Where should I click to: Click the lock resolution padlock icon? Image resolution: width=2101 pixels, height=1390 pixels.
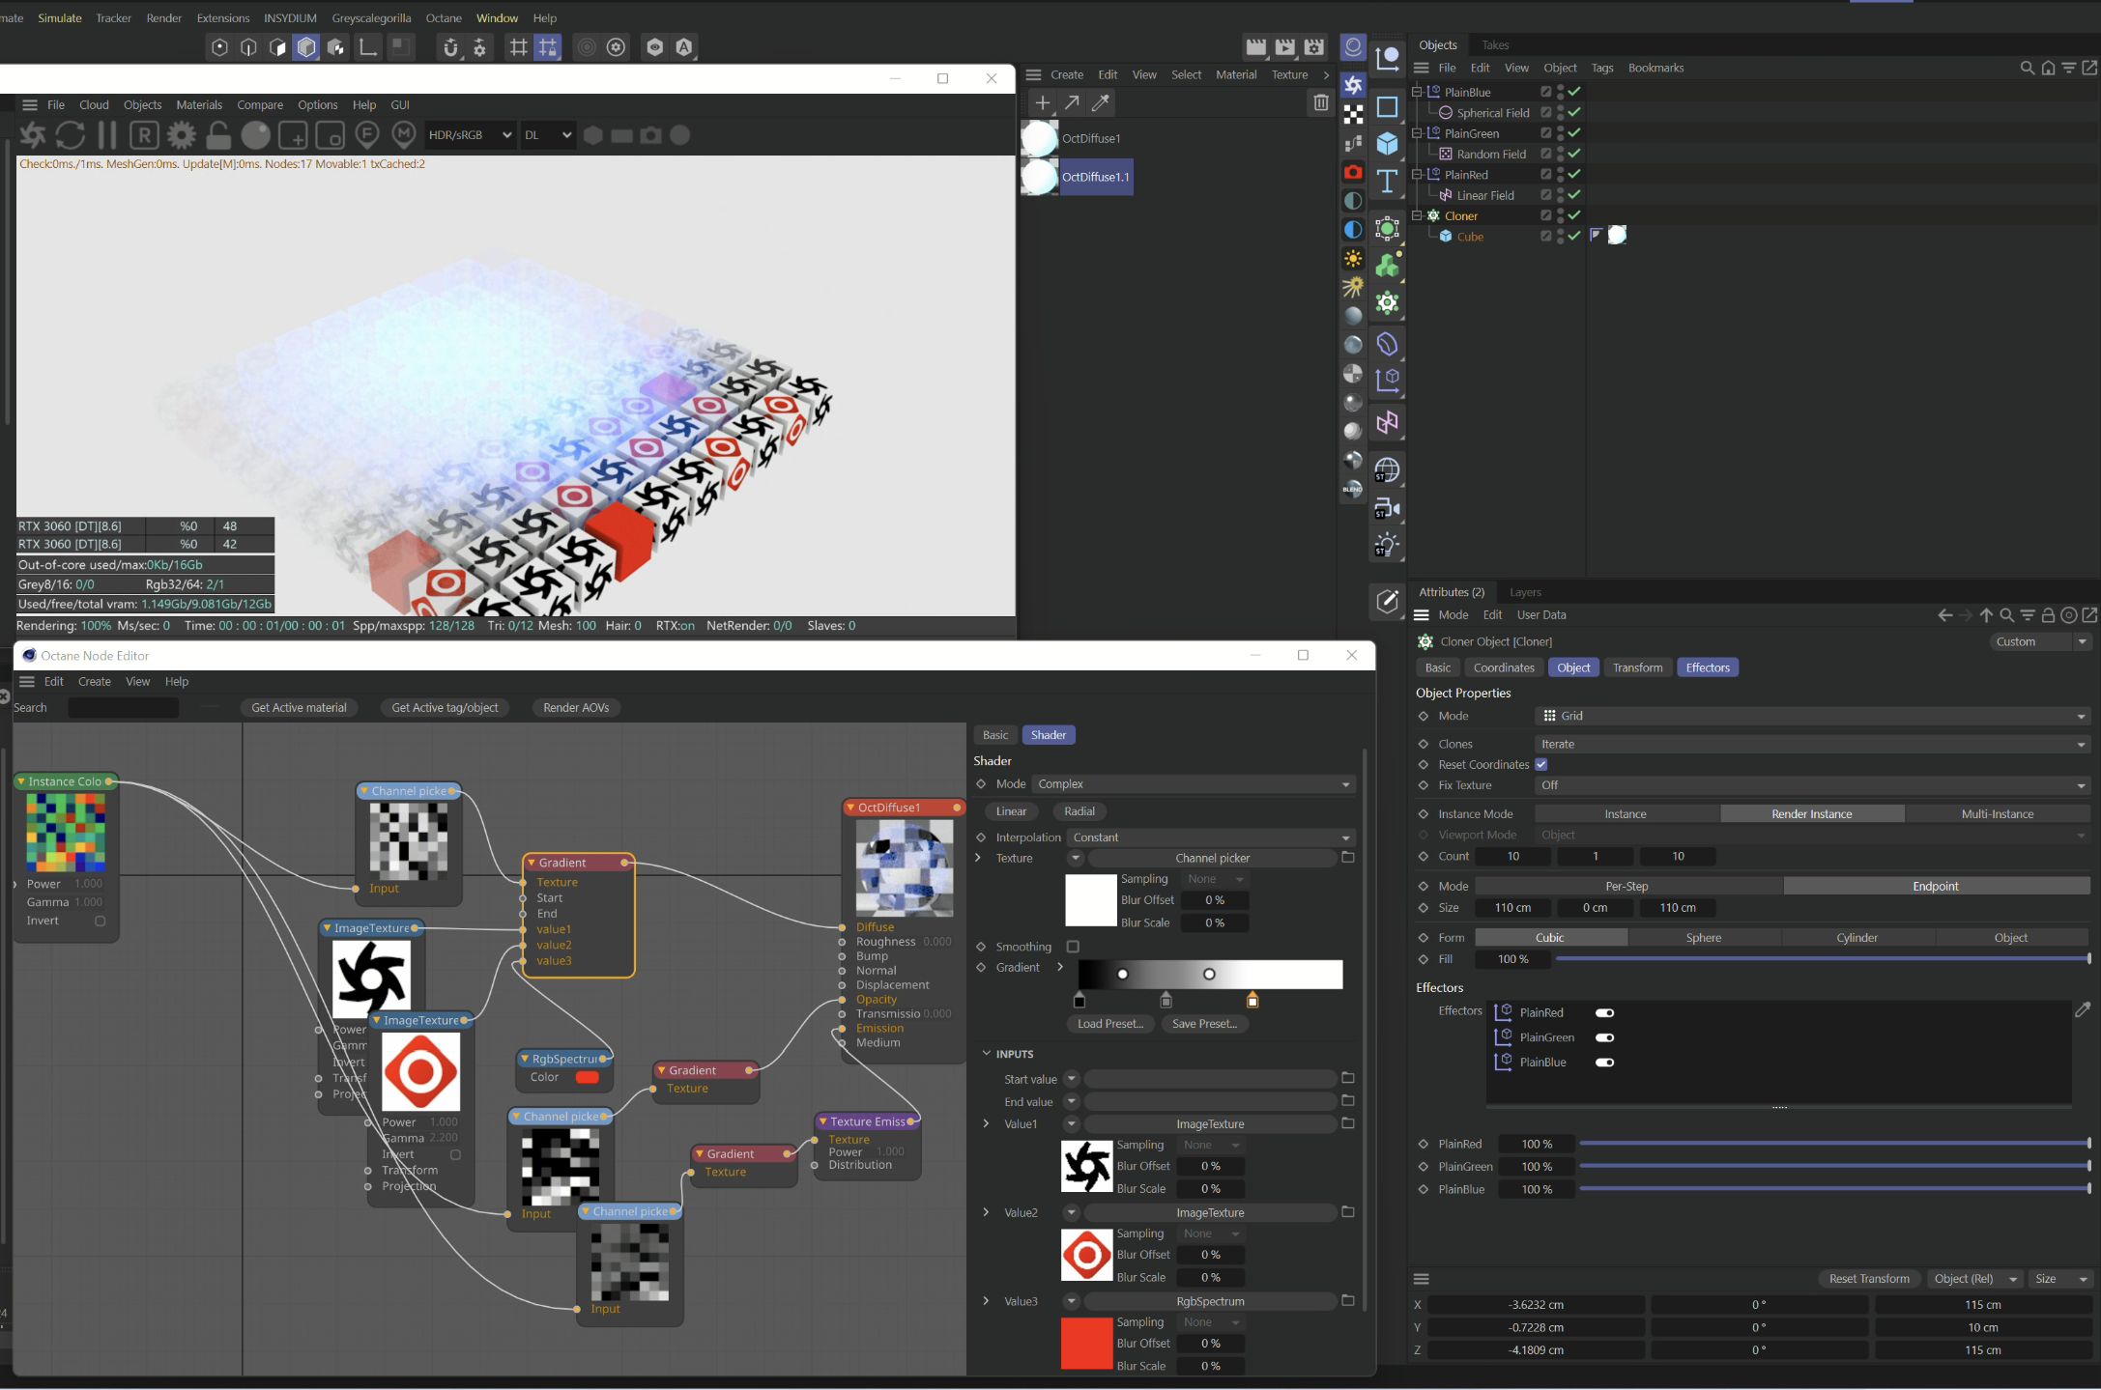click(218, 135)
